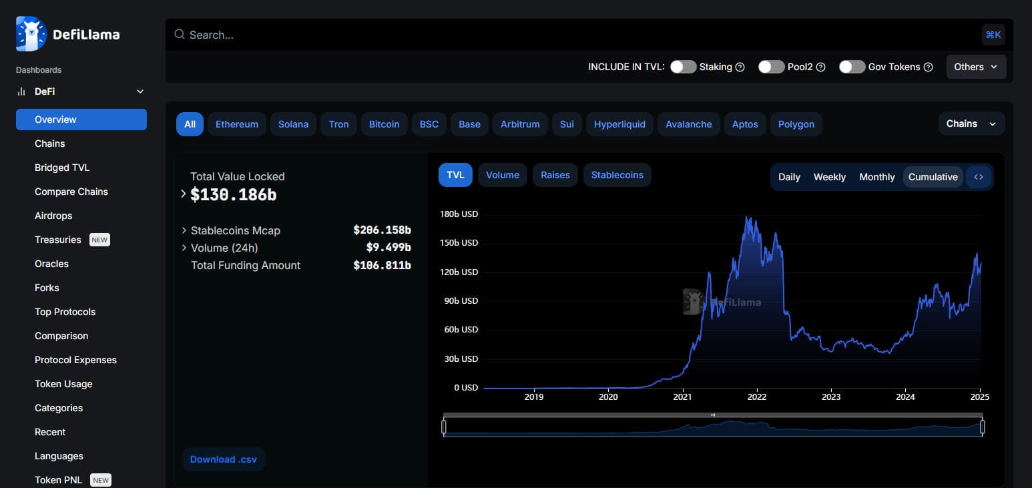
Task: Click the Pool2 help question-mark icon
Action: point(821,67)
